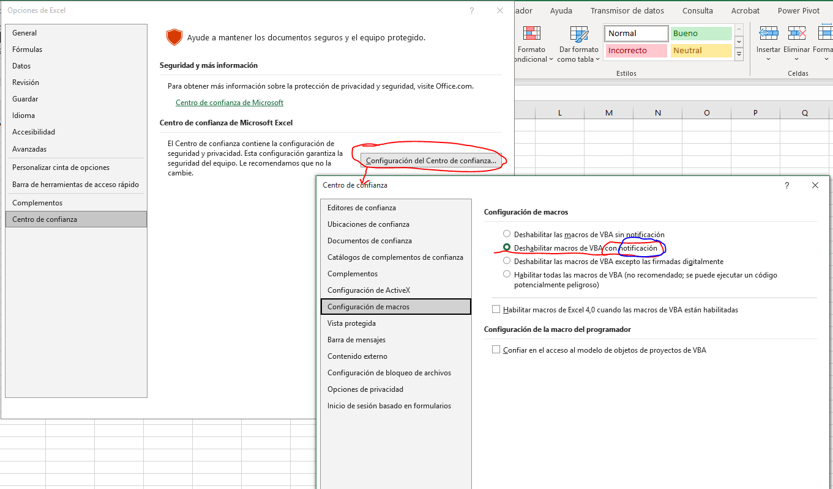The image size is (833, 489).
Task: Apply the Normal cell style
Action: tap(637, 33)
